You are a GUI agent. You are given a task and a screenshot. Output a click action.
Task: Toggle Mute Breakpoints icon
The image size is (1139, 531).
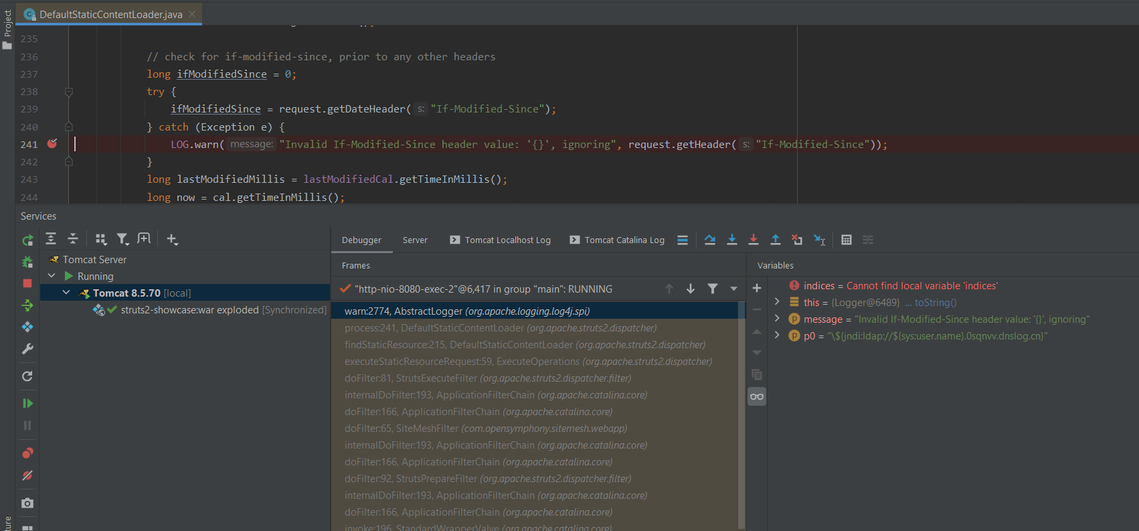tap(27, 475)
